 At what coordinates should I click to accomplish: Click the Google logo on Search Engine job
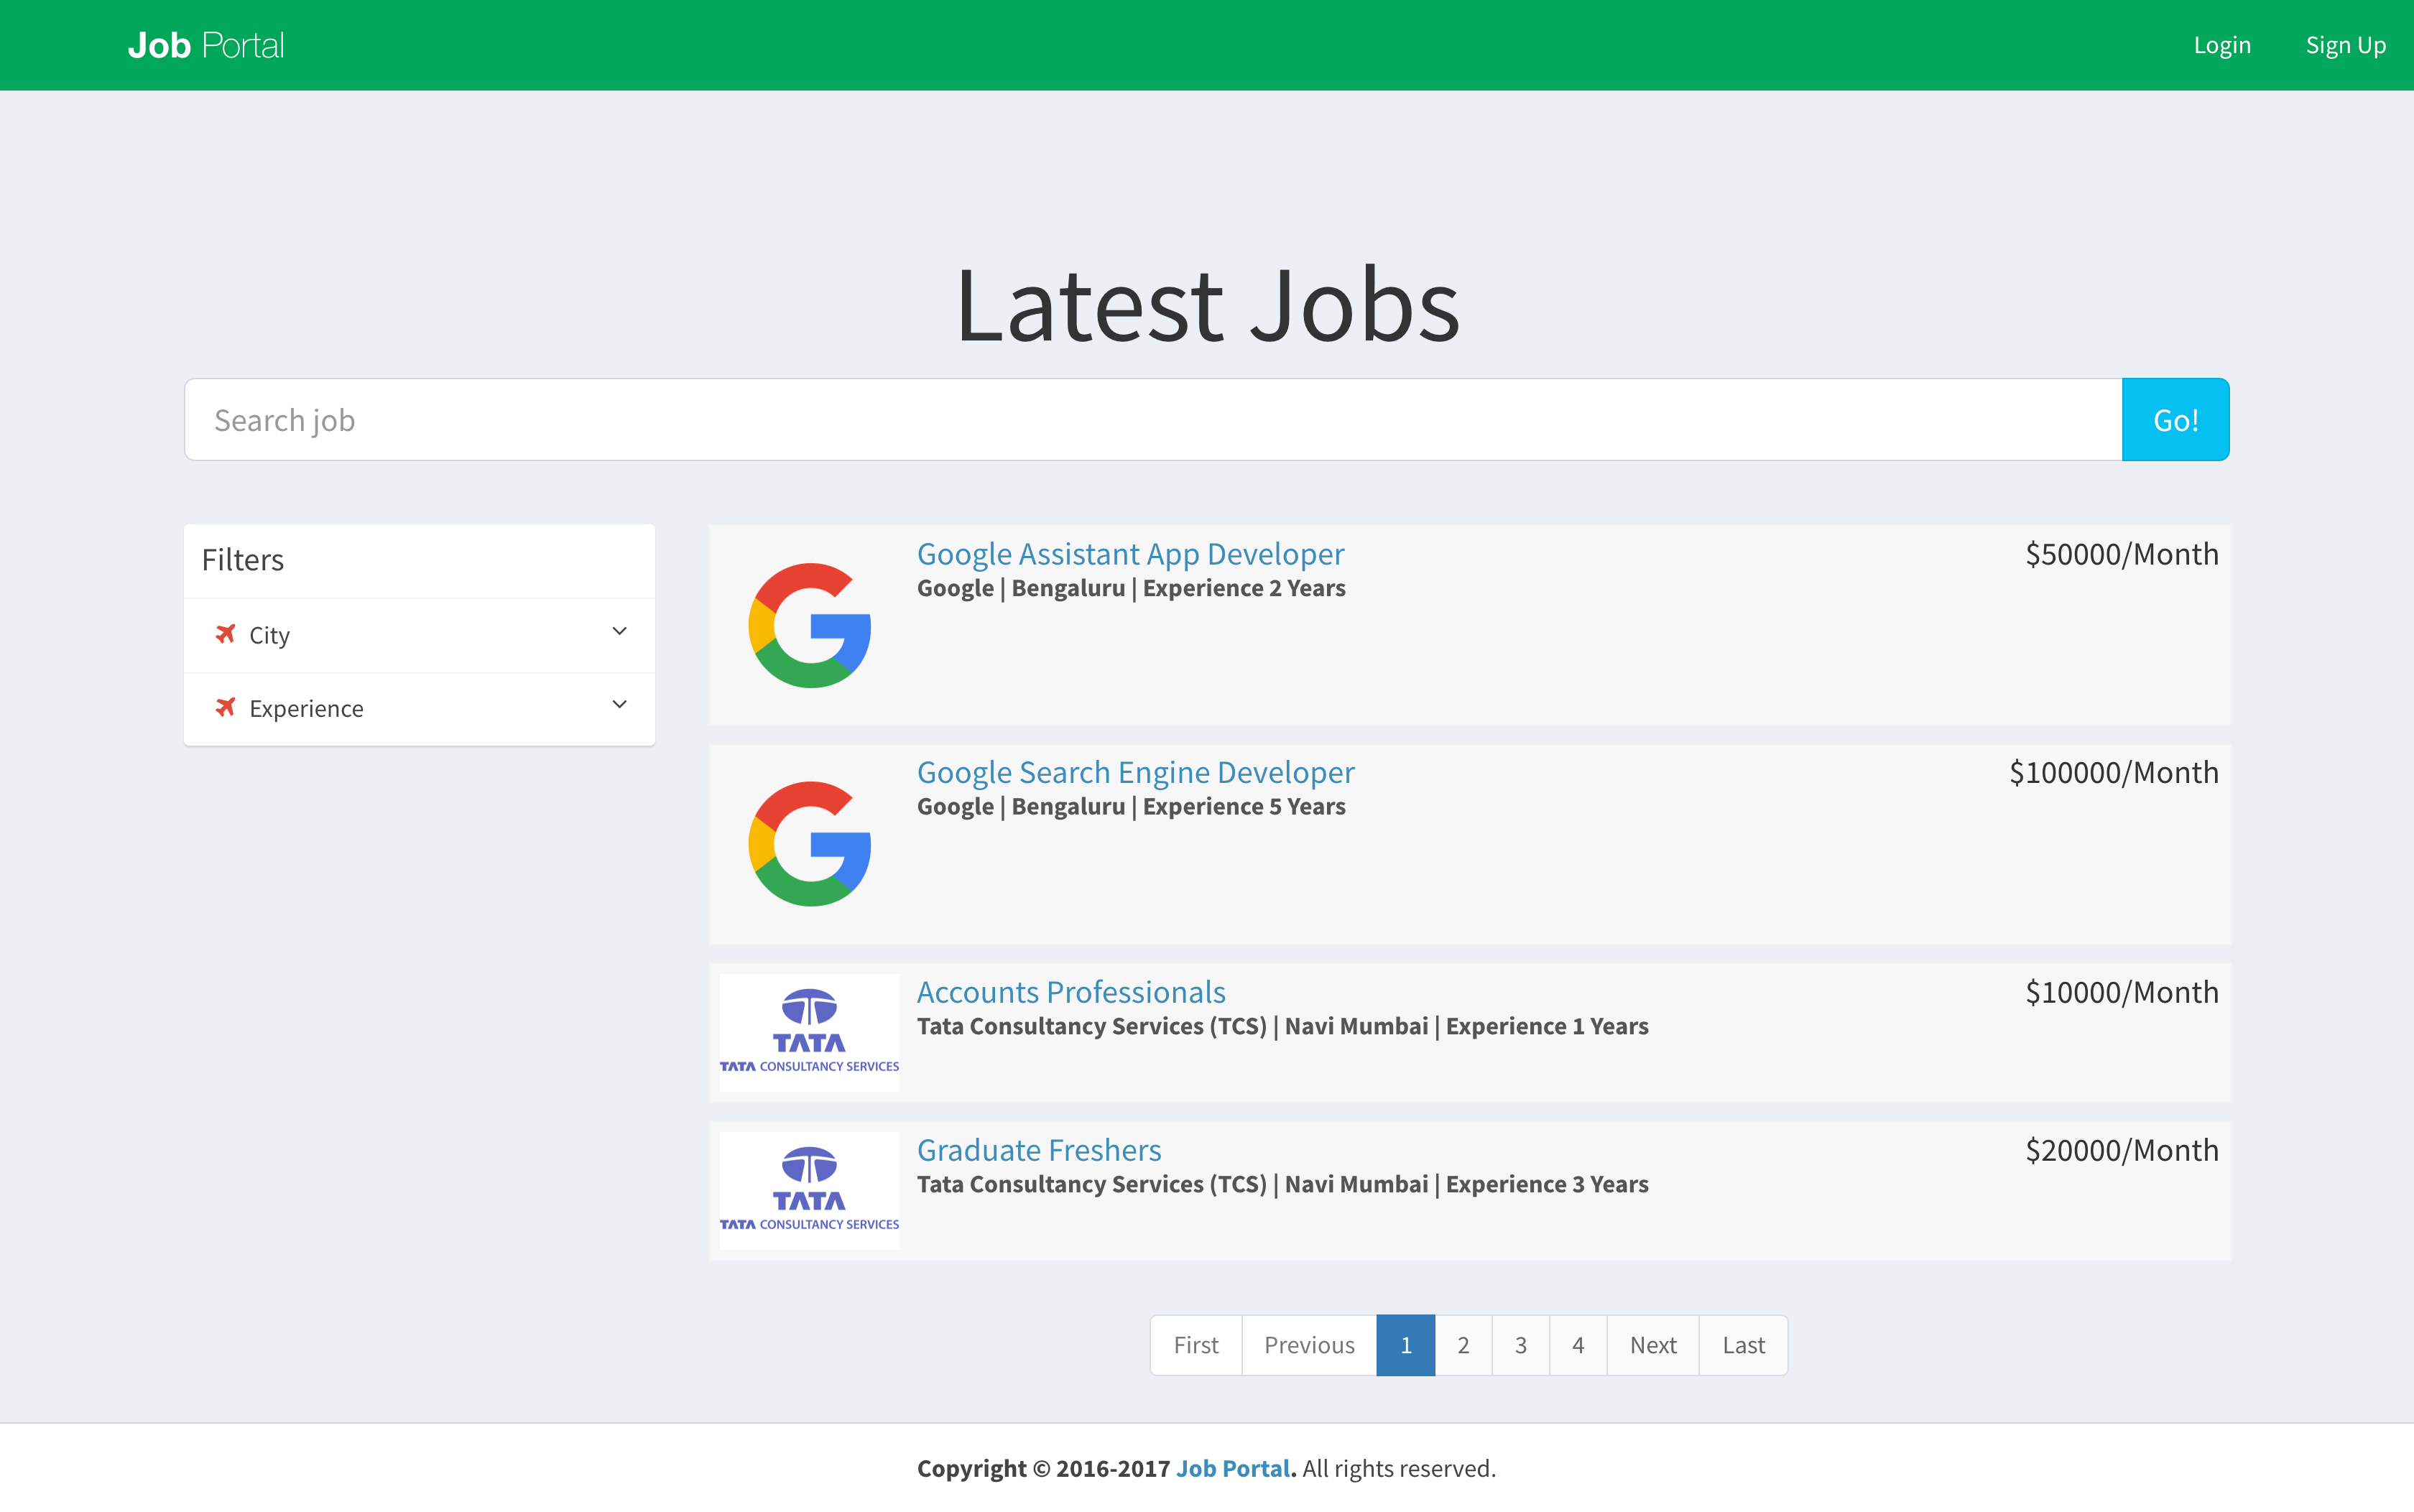coord(809,844)
